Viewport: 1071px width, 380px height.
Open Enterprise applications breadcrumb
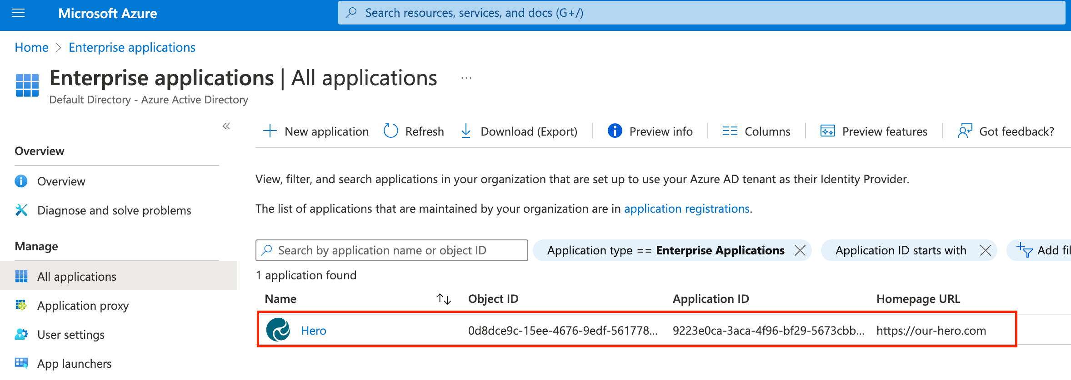132,47
